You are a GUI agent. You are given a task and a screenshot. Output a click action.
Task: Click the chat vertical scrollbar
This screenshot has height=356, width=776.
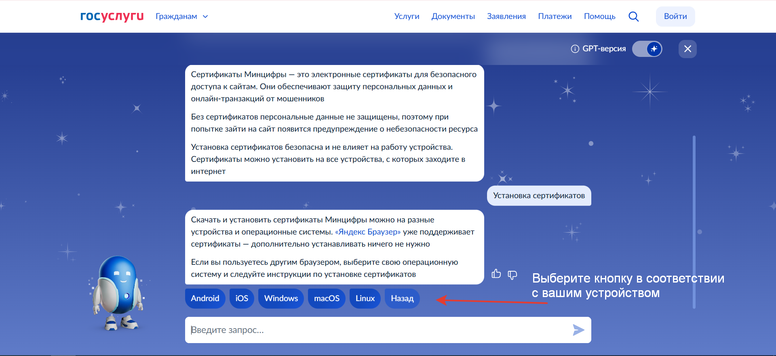pos(694,222)
